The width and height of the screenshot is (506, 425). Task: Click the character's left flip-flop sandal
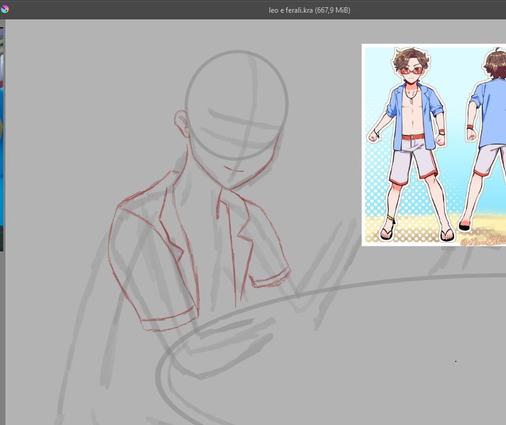(x=446, y=232)
